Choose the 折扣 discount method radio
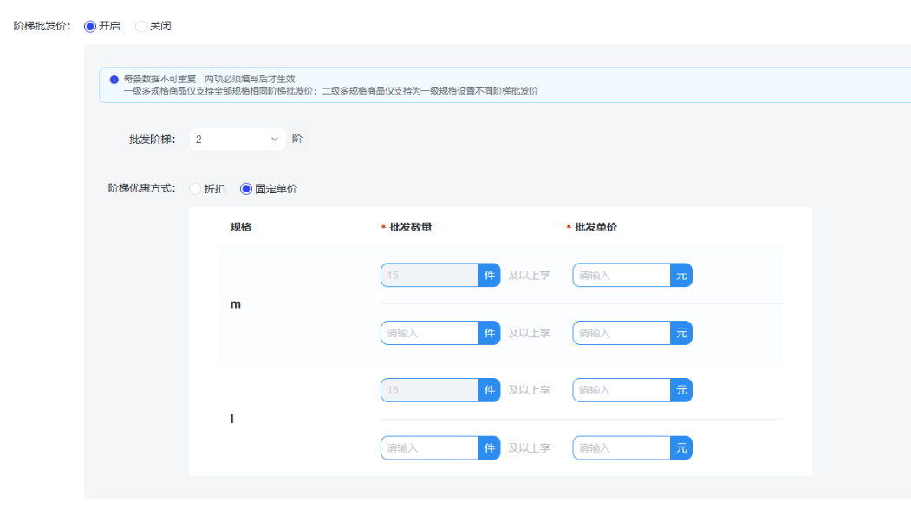911x515 pixels. 194,189
